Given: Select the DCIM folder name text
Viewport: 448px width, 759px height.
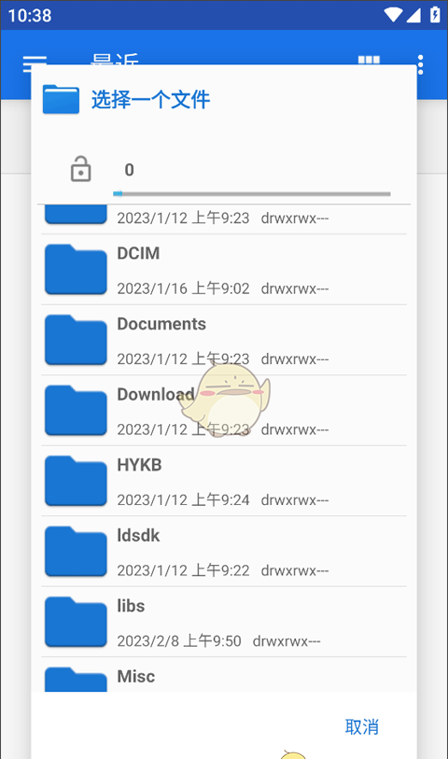Looking at the screenshot, I should (138, 253).
